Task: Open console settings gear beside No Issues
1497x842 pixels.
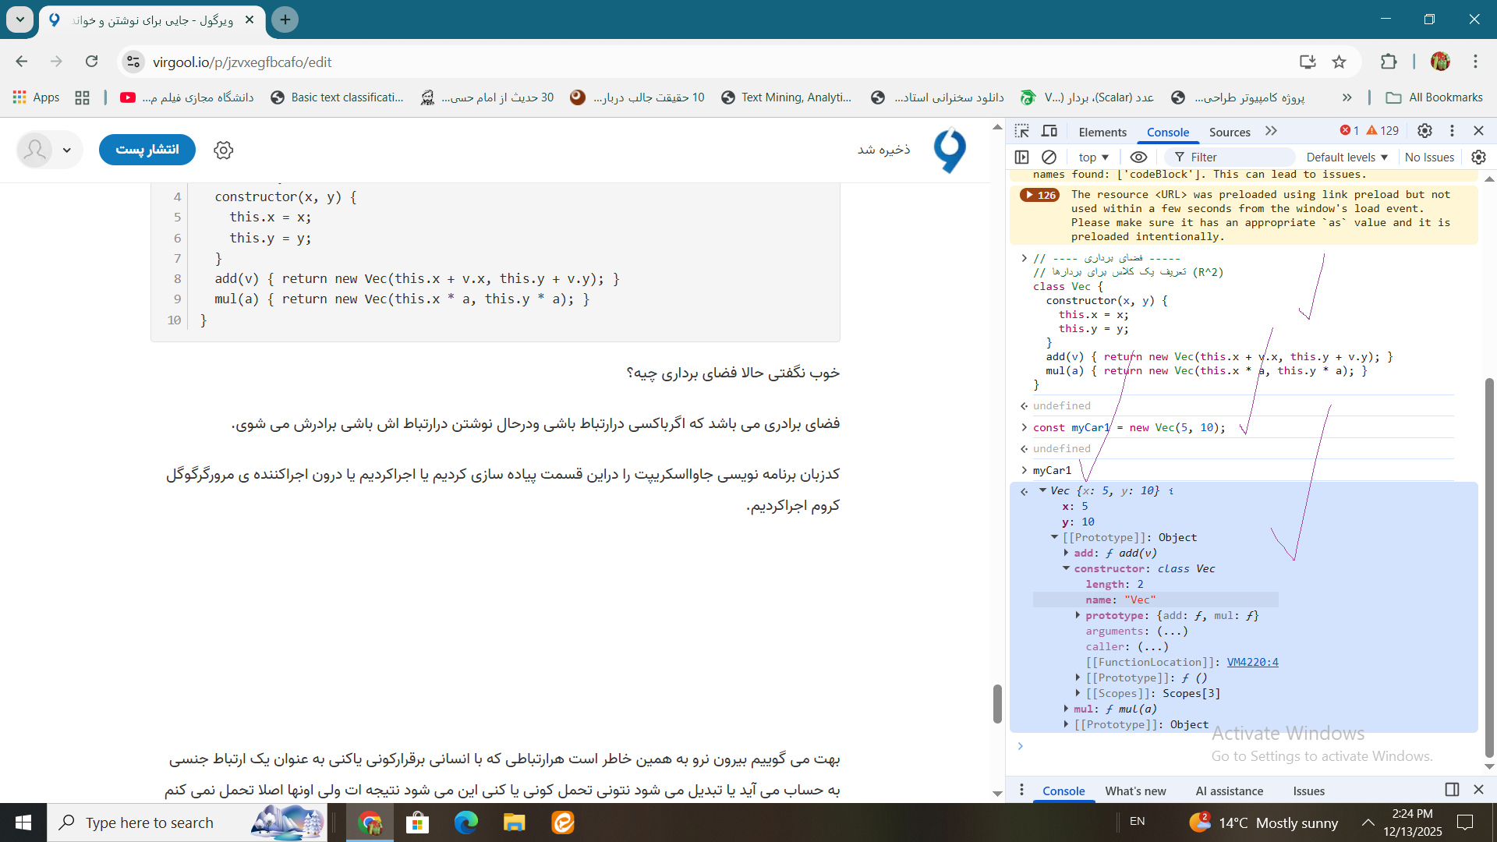Action: [x=1478, y=157]
